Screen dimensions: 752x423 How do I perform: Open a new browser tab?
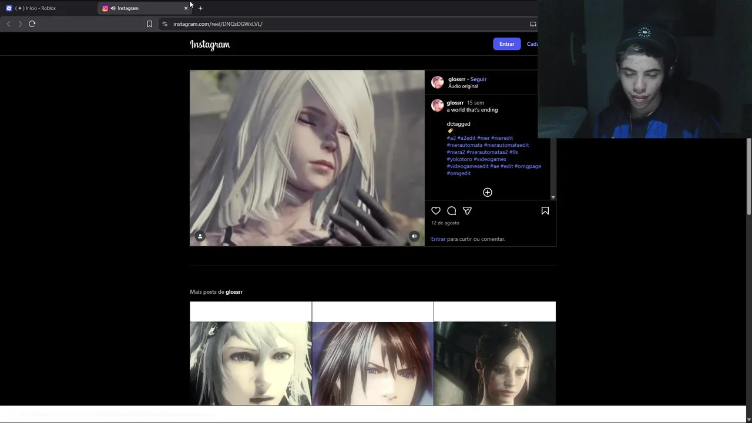click(200, 8)
